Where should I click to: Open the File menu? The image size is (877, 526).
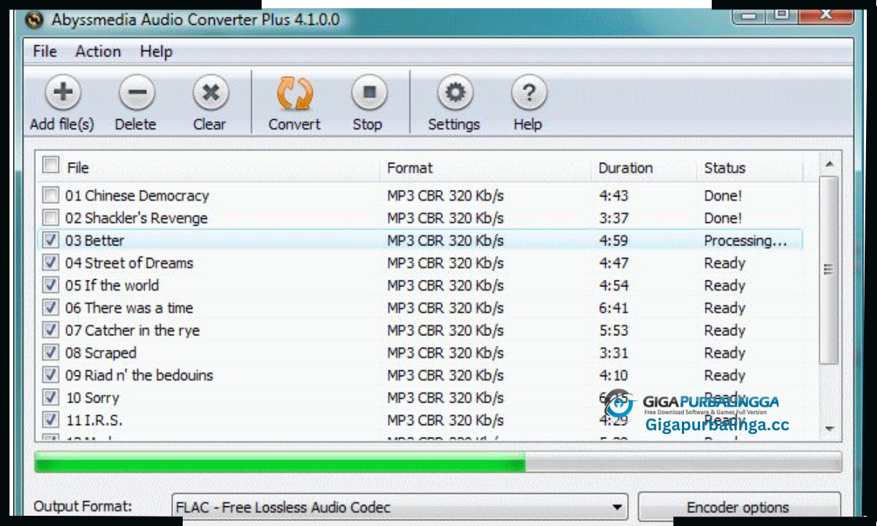click(45, 51)
